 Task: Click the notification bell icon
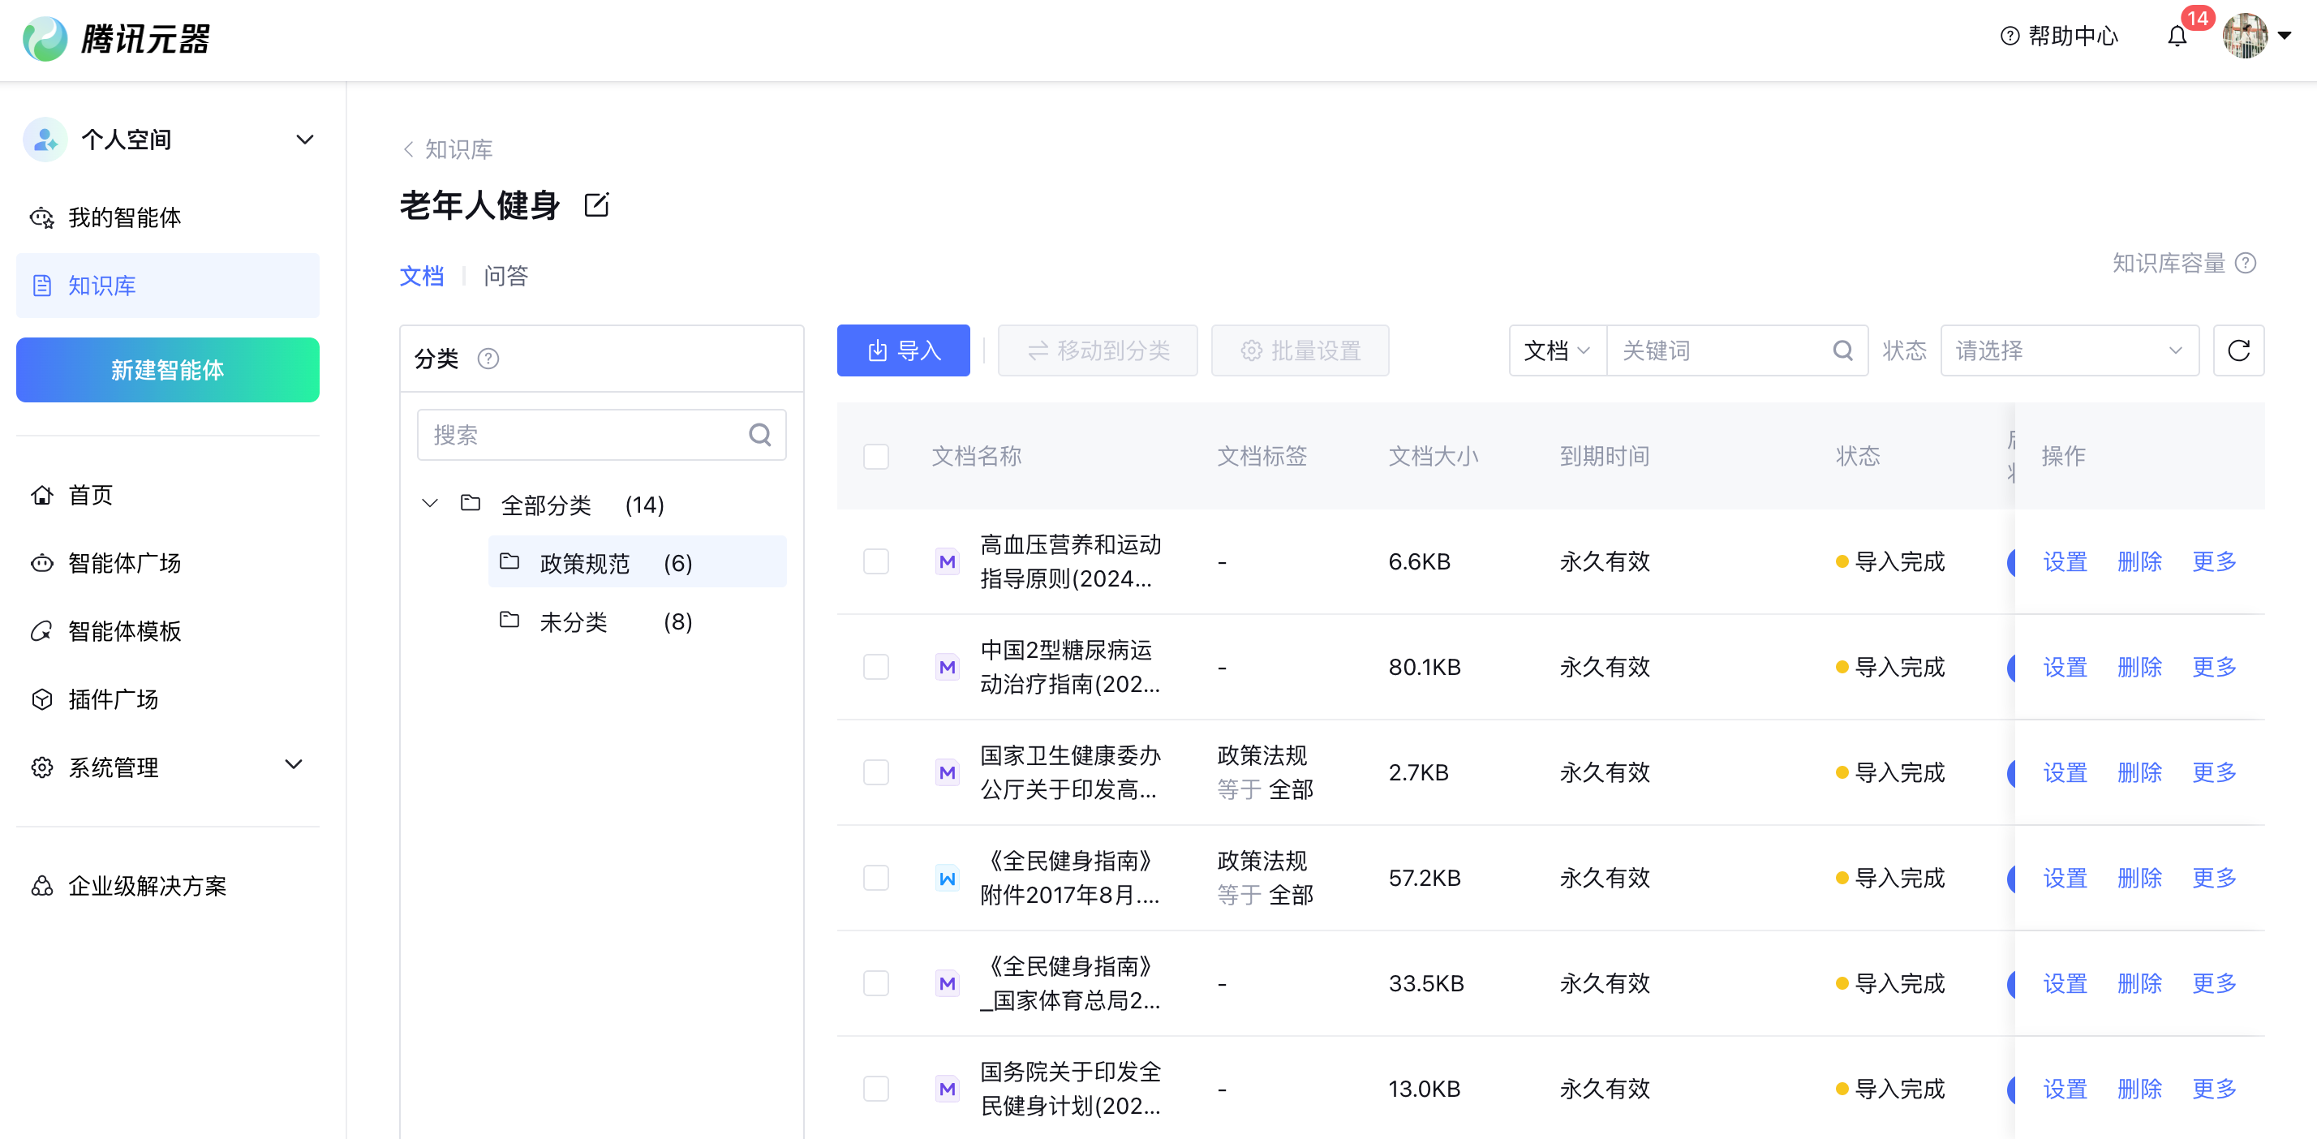[2176, 37]
